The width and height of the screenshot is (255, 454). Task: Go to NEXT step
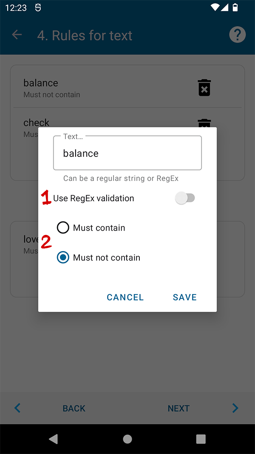[x=178, y=408]
